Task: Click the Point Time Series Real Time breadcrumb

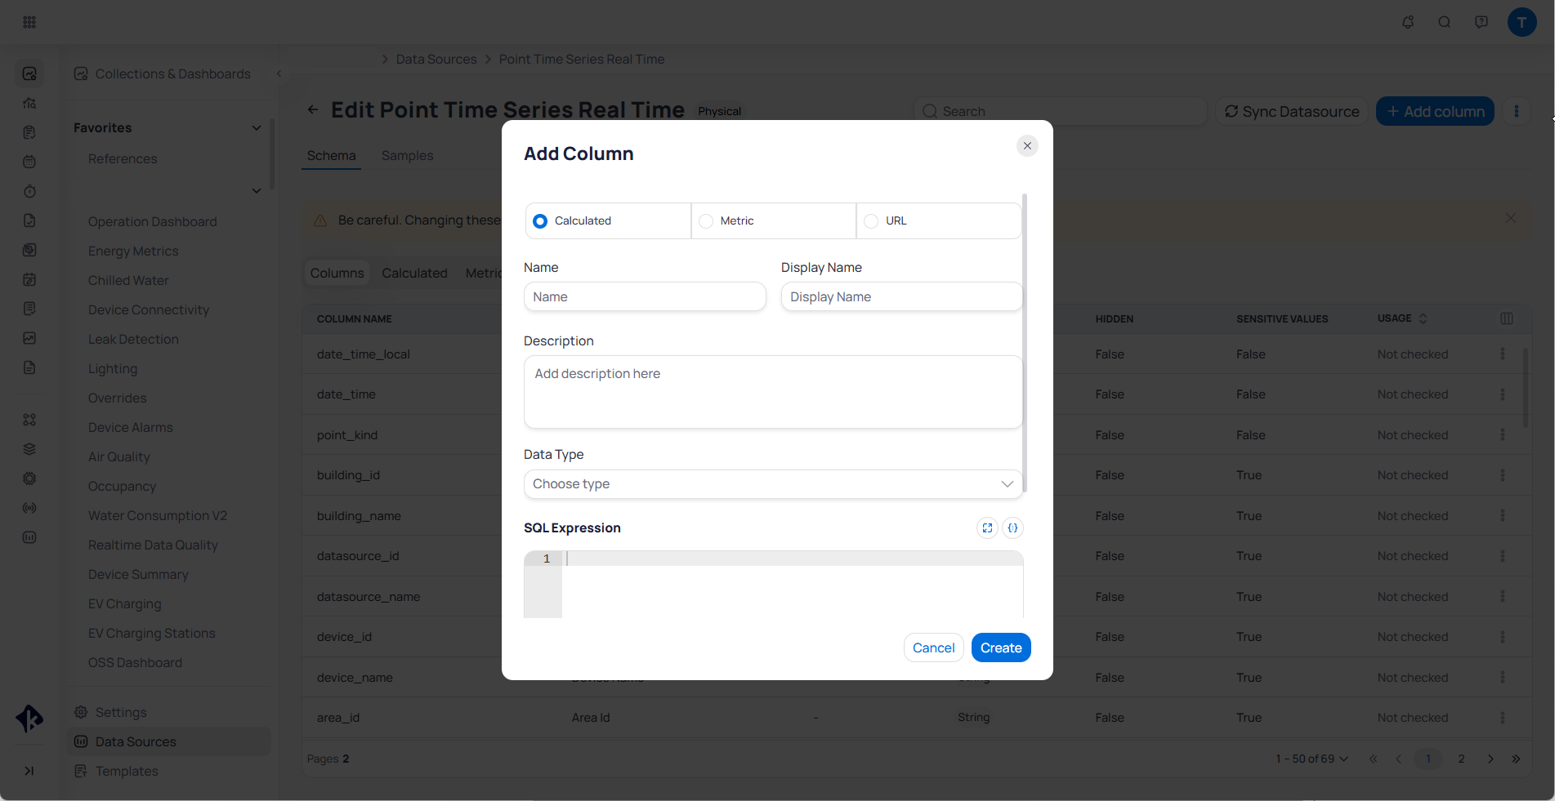Action: point(582,59)
